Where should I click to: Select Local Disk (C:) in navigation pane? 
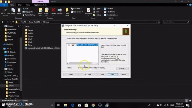(13, 76)
